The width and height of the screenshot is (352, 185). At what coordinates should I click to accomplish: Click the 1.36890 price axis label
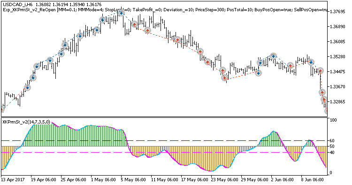tap(338, 26)
